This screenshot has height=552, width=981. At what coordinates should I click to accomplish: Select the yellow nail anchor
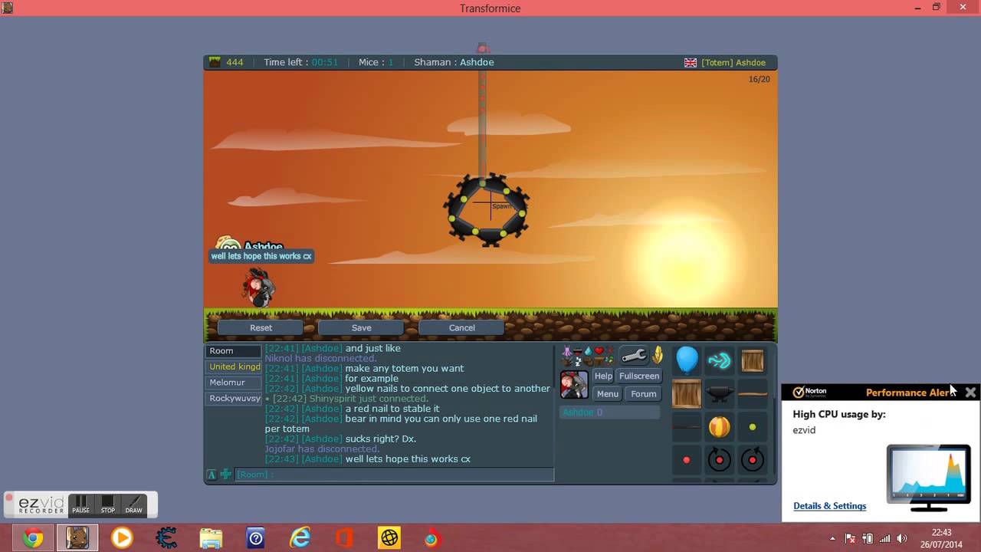[752, 427]
